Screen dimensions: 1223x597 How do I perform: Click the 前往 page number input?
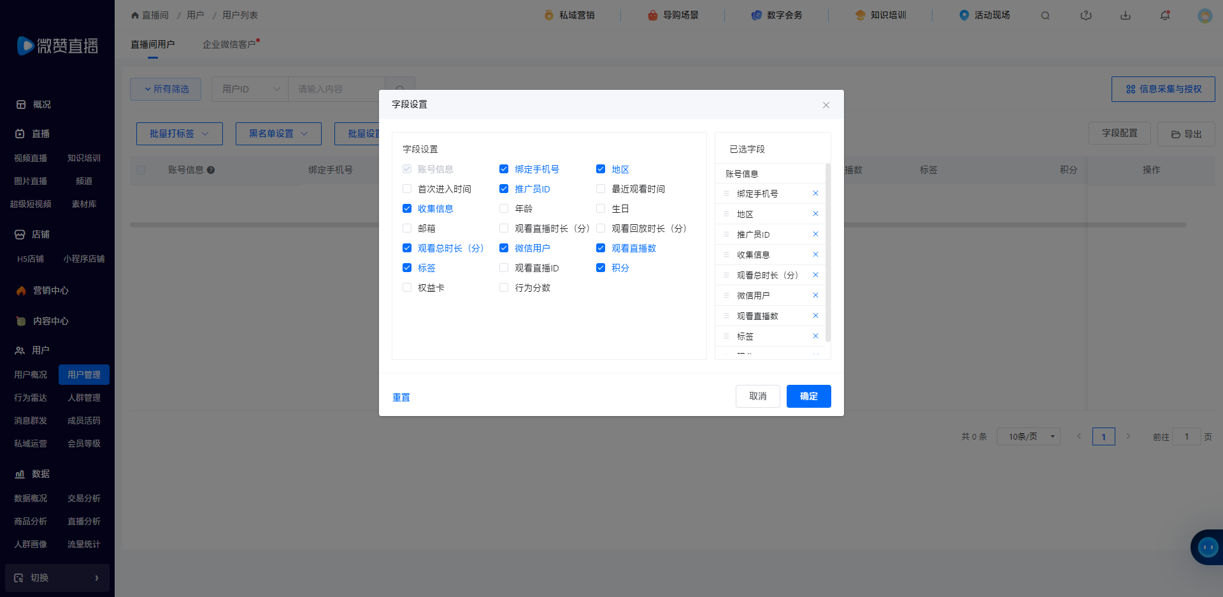click(1187, 436)
